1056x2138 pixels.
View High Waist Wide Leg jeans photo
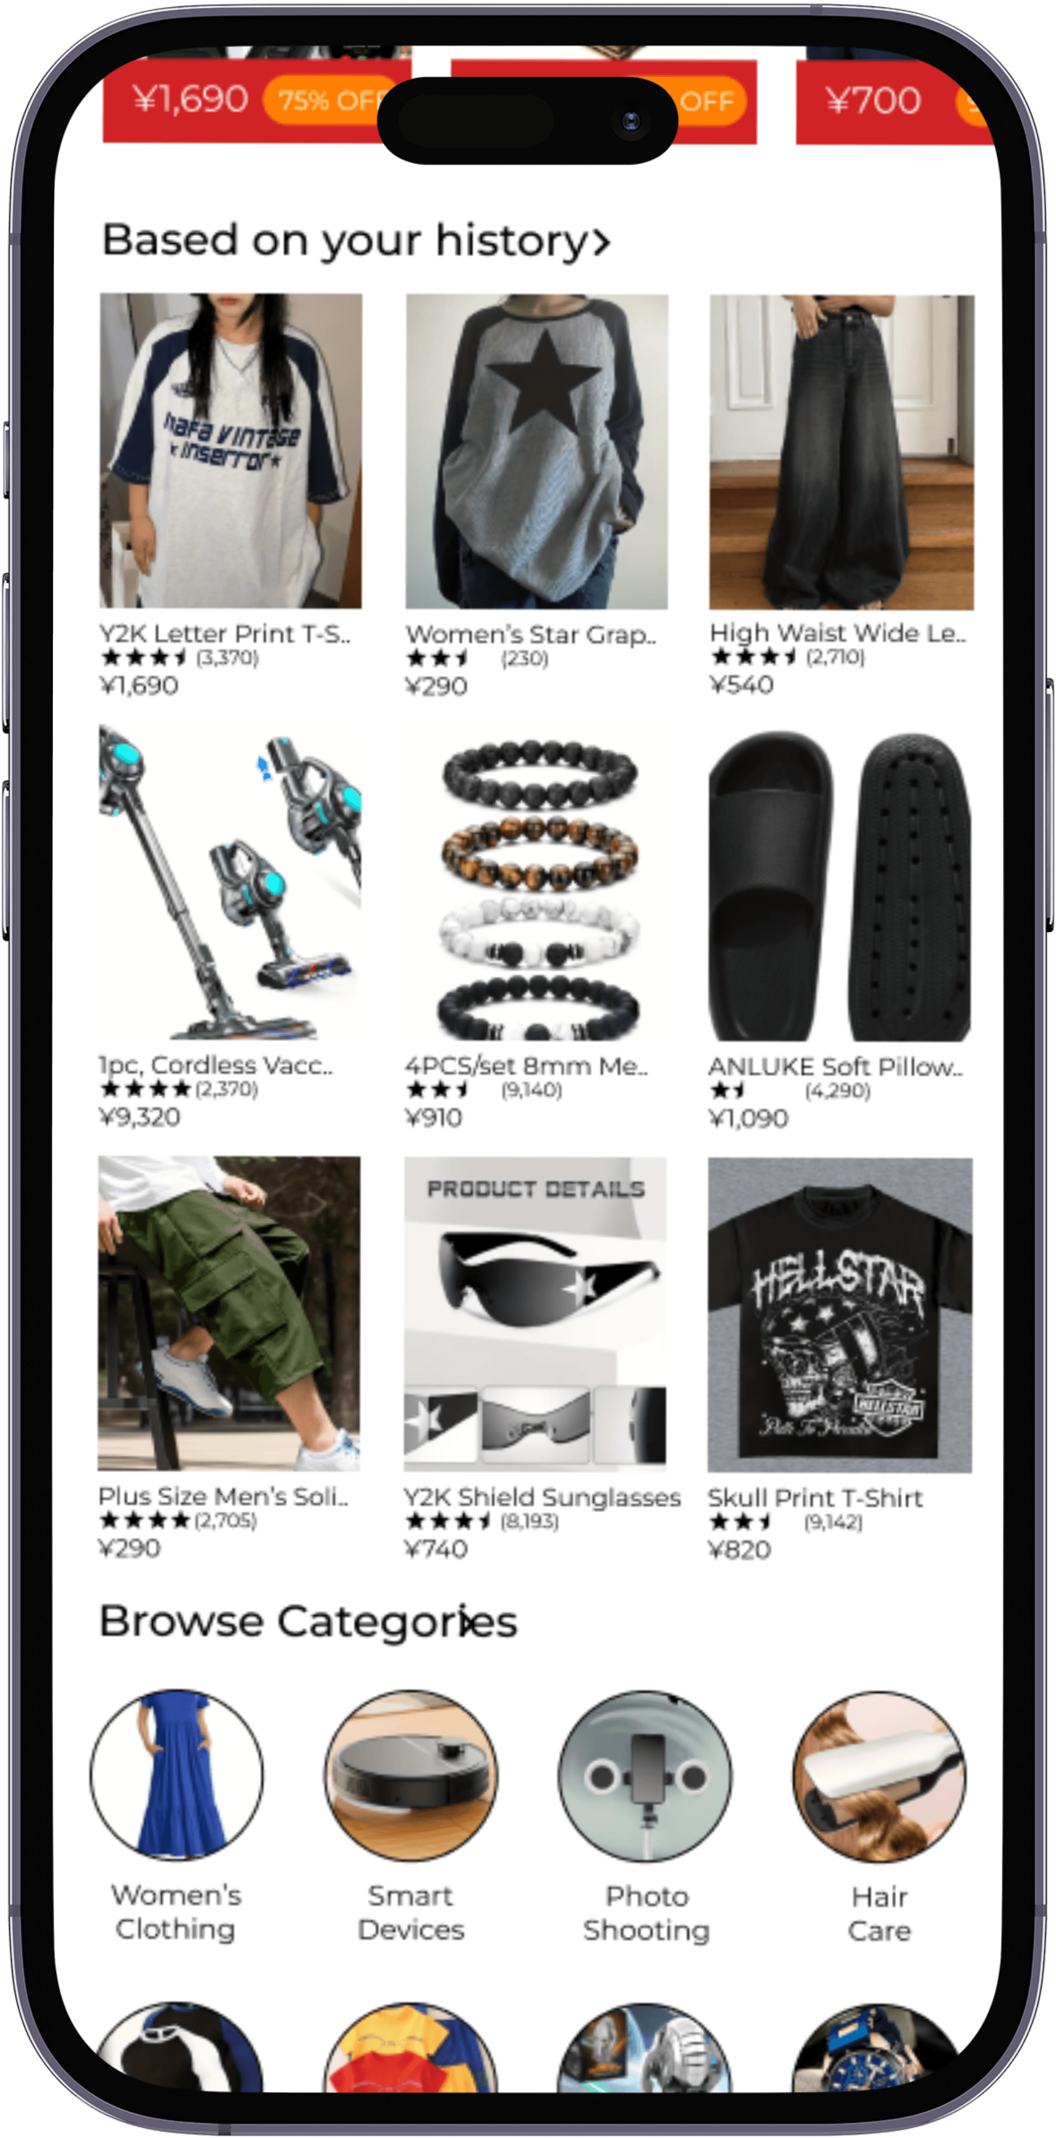coord(841,452)
